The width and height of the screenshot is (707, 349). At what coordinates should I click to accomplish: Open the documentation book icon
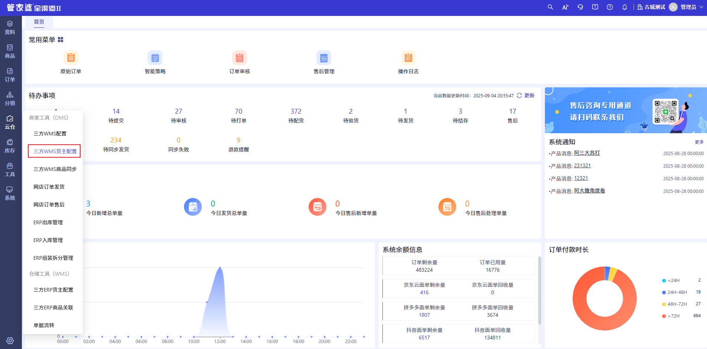click(x=595, y=7)
